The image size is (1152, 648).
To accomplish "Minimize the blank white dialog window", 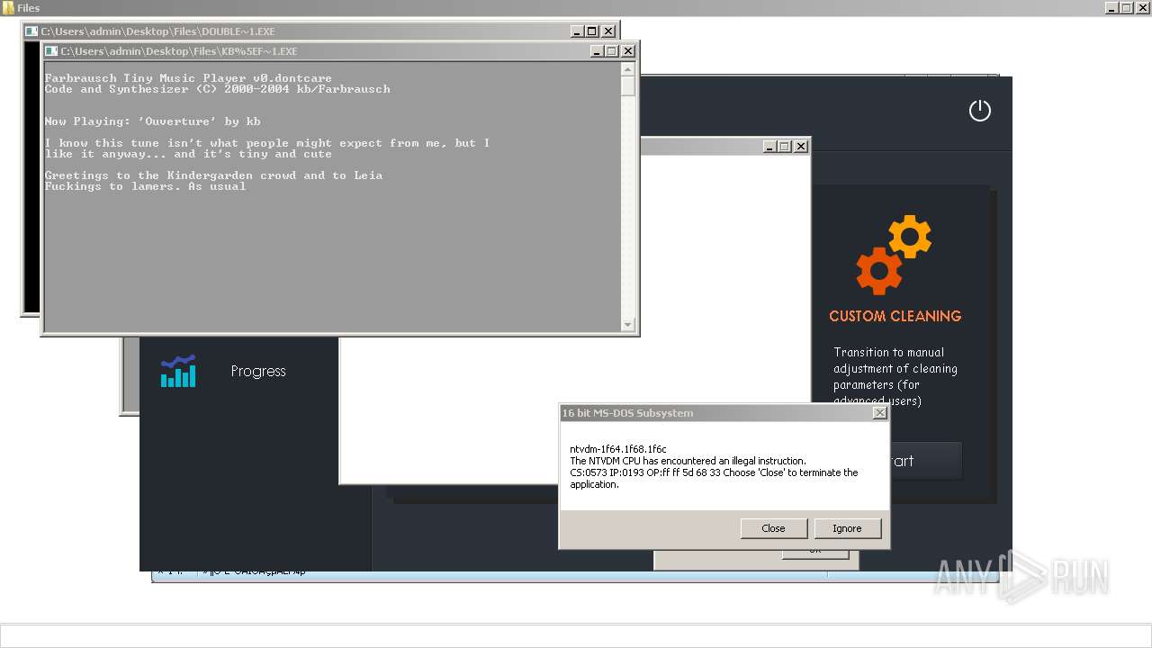I will [x=769, y=147].
